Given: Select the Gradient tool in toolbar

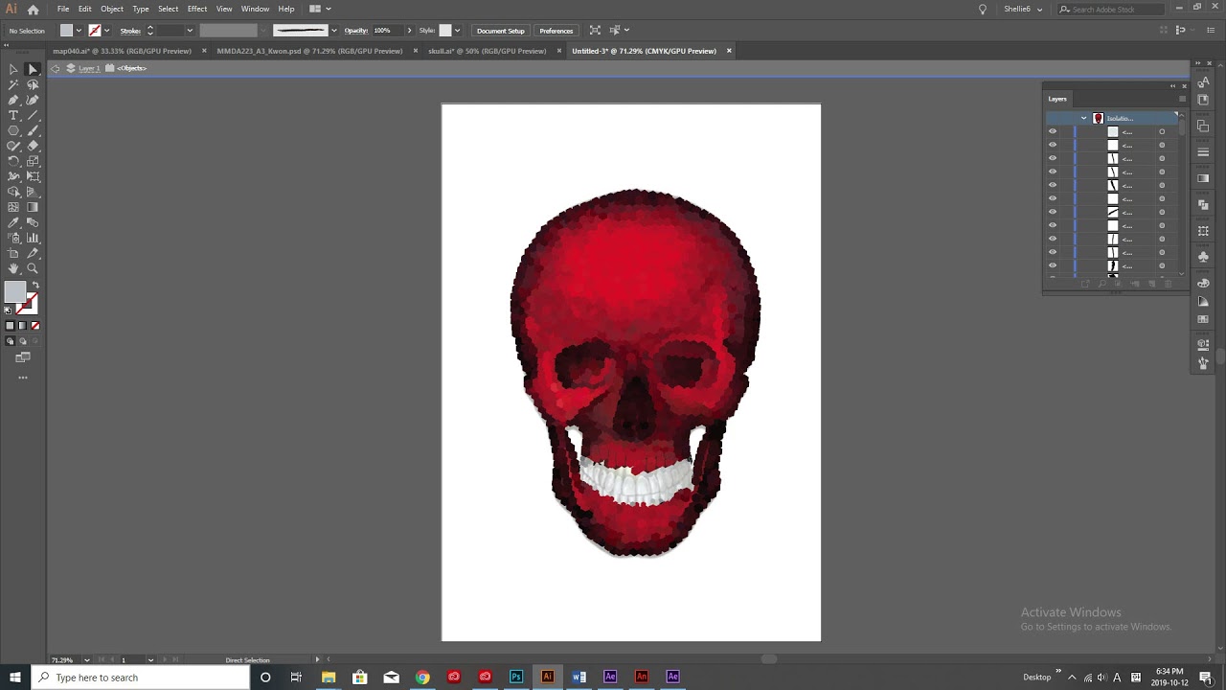Looking at the screenshot, I should 33,207.
